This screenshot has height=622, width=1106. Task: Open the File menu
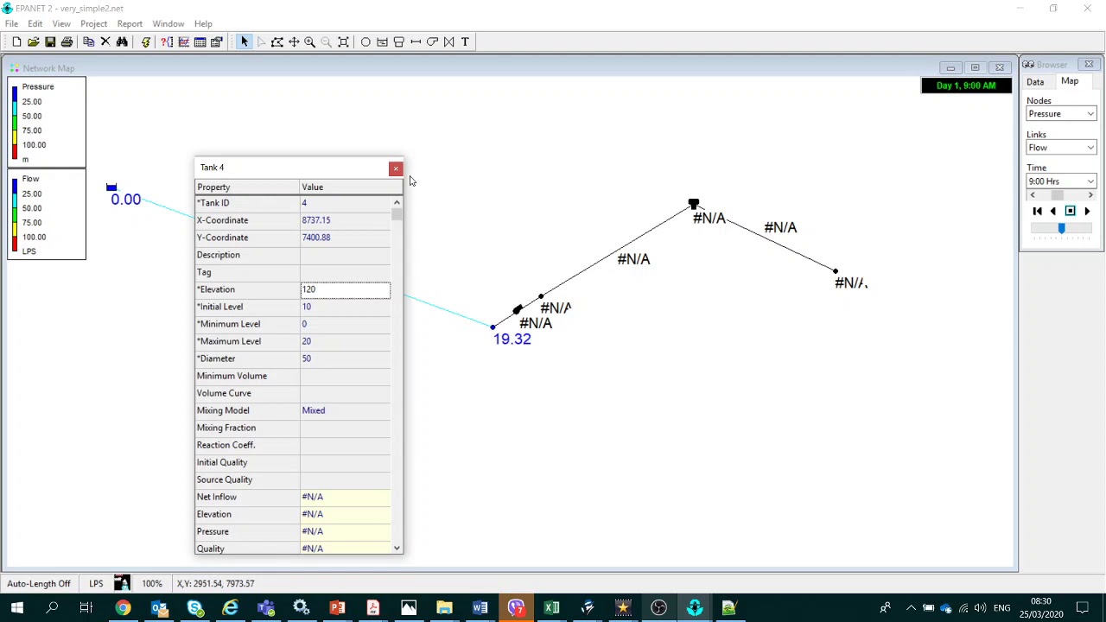coord(11,23)
